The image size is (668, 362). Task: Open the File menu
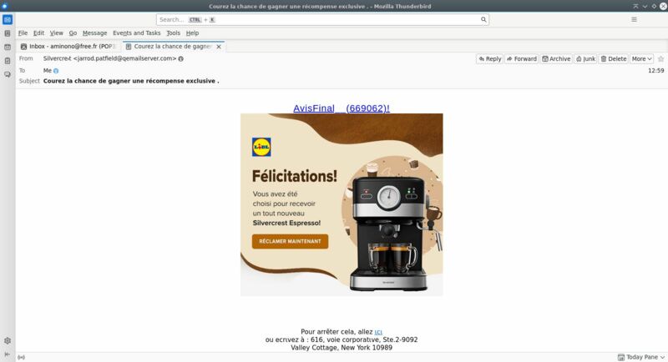23,33
